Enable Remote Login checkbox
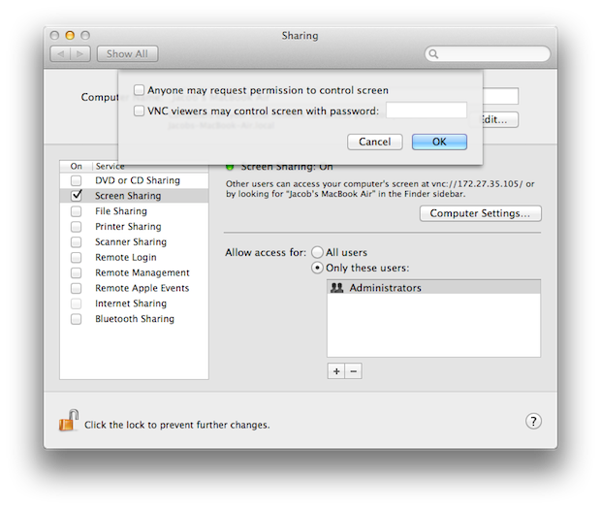 (77, 257)
